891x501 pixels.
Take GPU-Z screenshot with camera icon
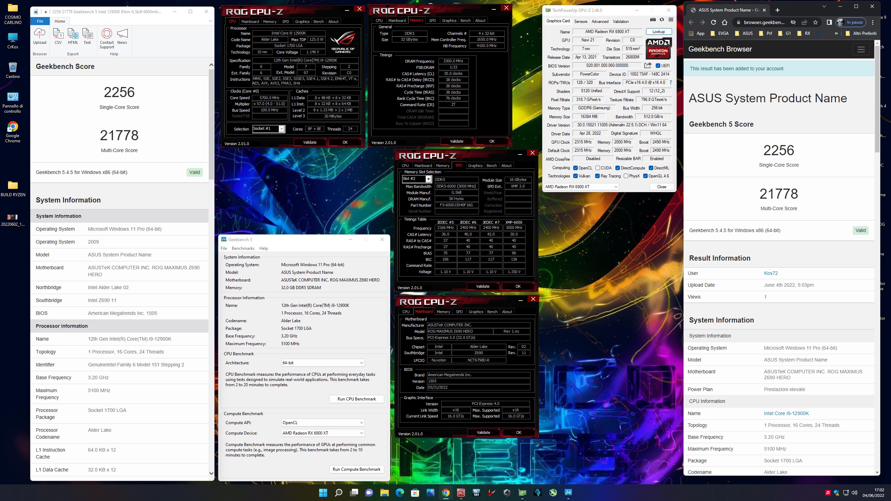click(x=653, y=20)
